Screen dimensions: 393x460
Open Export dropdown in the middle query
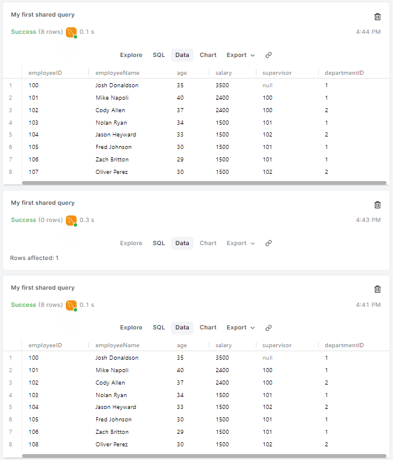coord(240,243)
